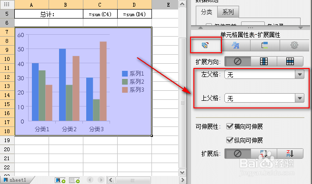Image resolution: width=312 pixels, height=184 pixels.
Task: Collapse panel with the up triangle
Action: (201, 28)
